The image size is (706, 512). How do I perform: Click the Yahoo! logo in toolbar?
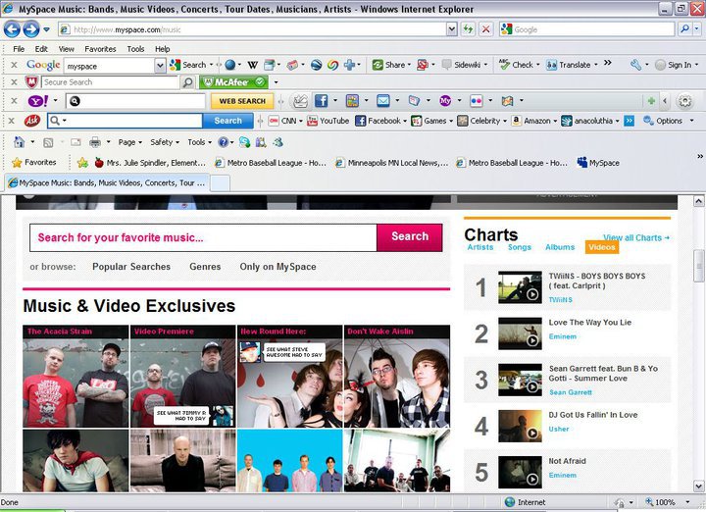(38, 101)
